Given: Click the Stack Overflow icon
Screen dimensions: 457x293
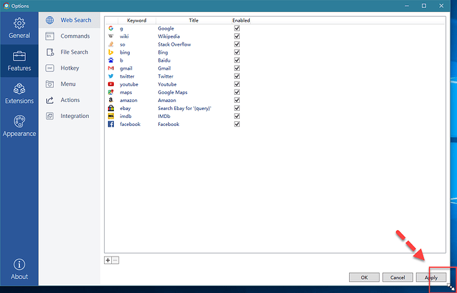Looking at the screenshot, I should 111,44.
